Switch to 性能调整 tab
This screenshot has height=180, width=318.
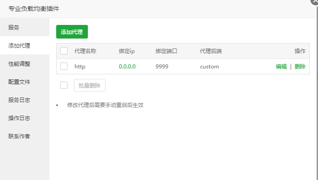(24, 63)
